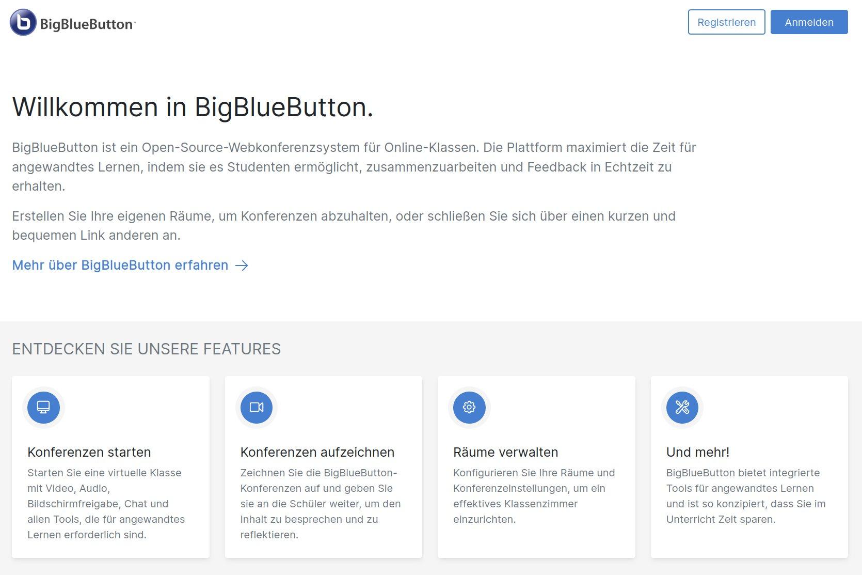Select the Konferenzen aufzeichnen card title
This screenshot has height=575, width=862.
tap(317, 452)
